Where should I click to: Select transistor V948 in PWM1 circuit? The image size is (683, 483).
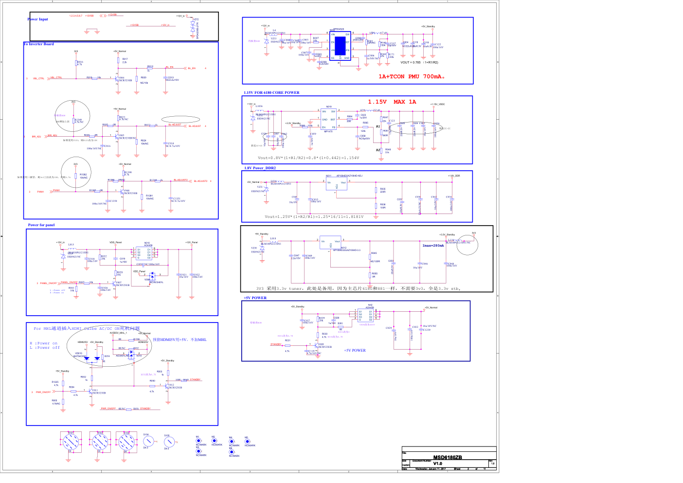[123, 192]
